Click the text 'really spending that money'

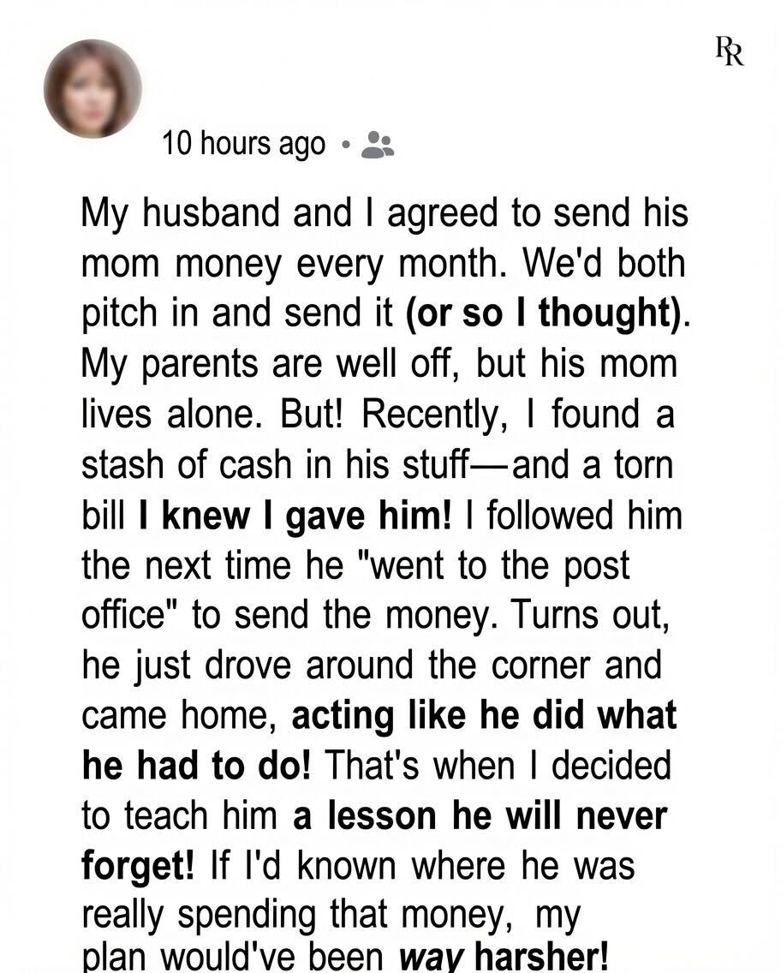(297, 916)
